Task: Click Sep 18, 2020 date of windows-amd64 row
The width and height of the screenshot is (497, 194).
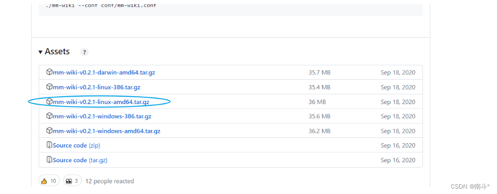Action: pyautogui.click(x=398, y=131)
